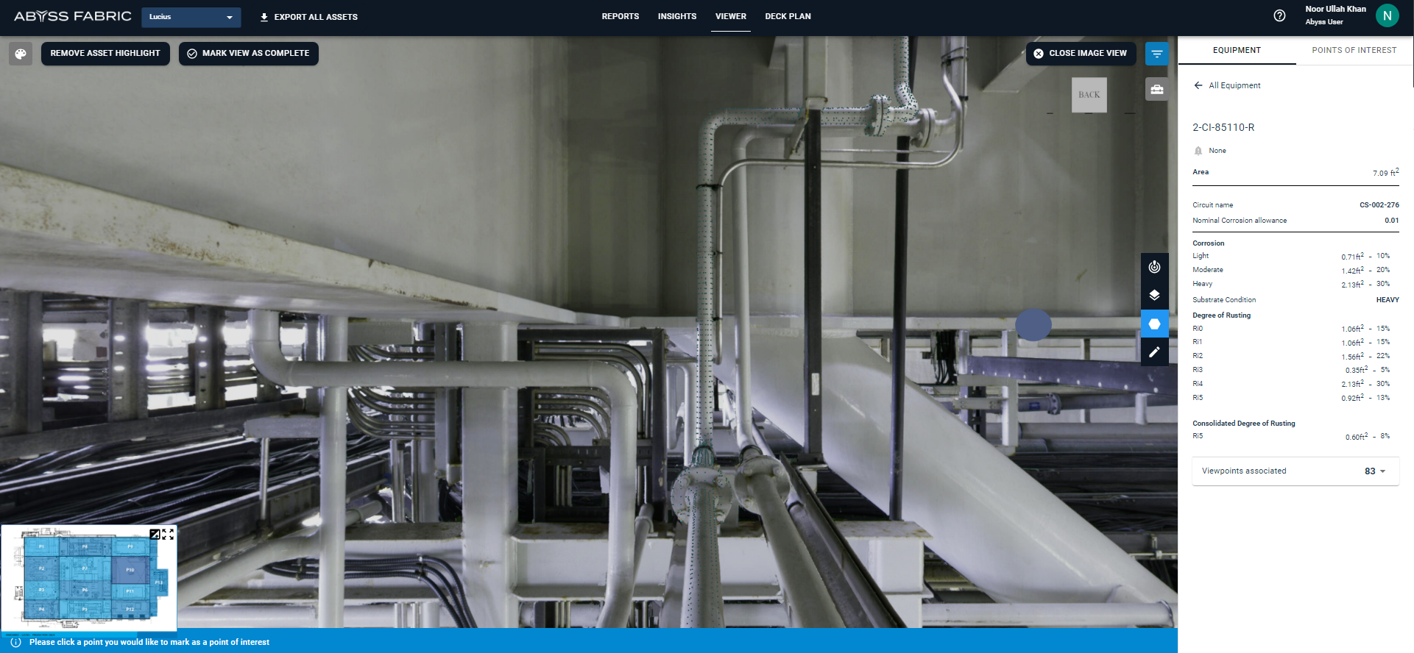Remove asset highlight

(105, 54)
